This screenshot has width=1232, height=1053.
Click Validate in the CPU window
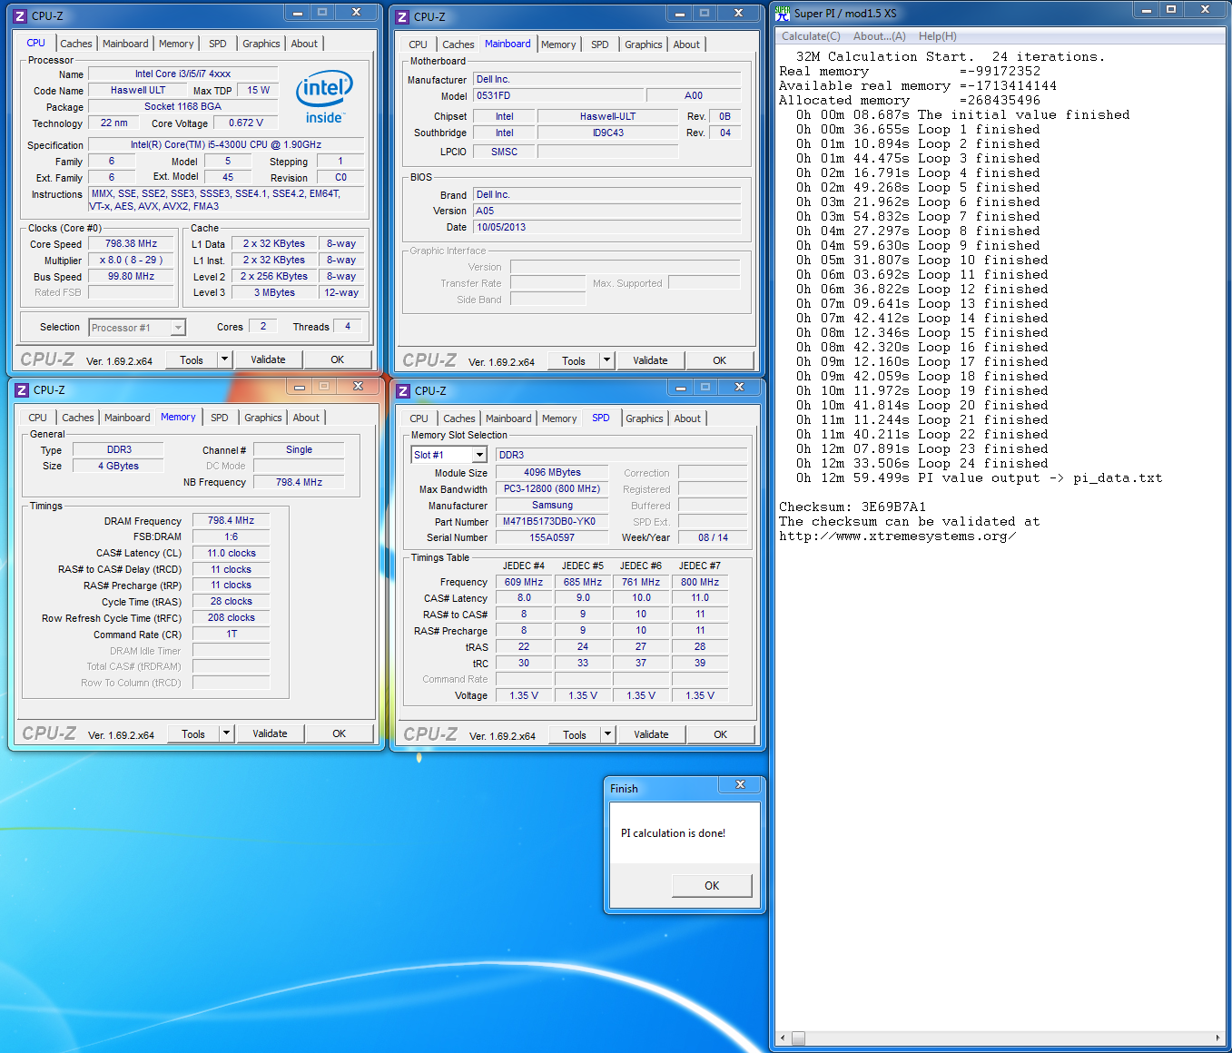pos(268,359)
